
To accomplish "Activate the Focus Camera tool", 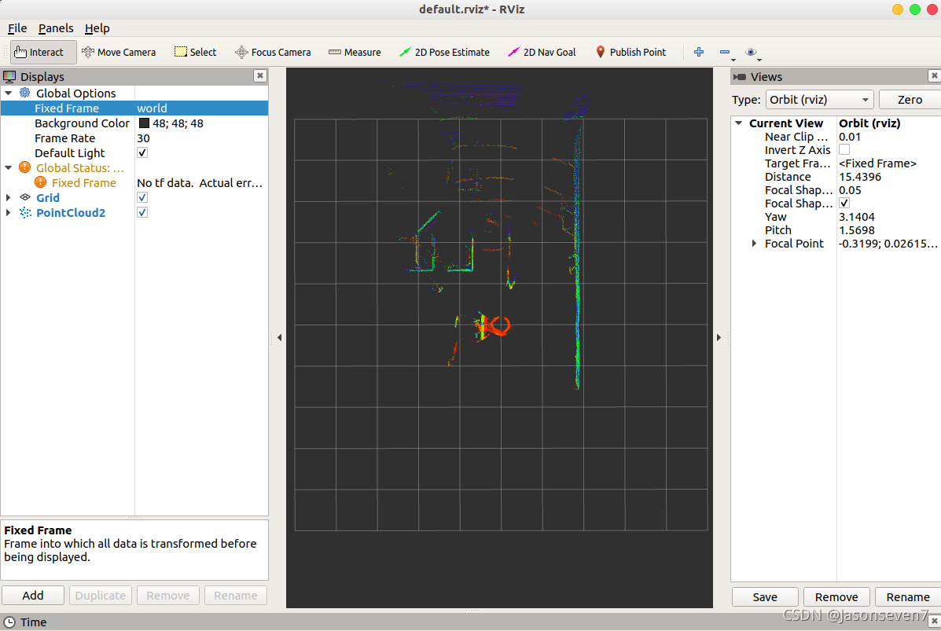I will (273, 52).
